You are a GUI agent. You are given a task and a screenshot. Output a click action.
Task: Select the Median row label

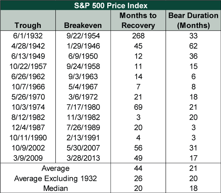click(55, 188)
